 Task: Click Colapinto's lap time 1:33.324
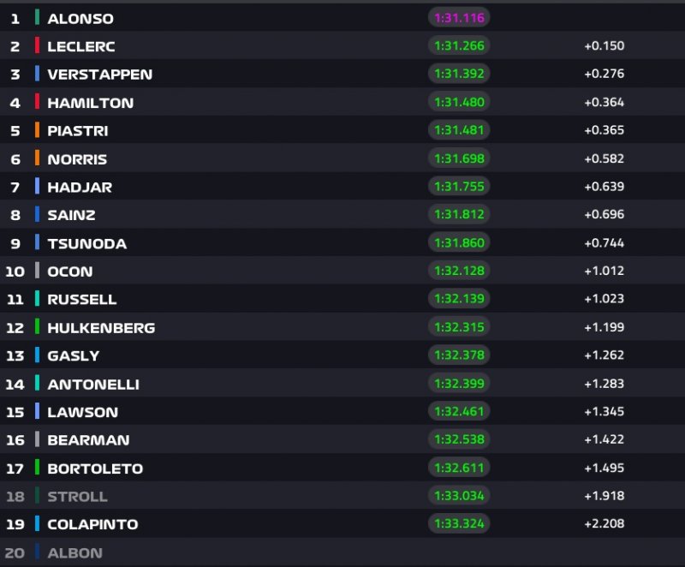tap(459, 523)
